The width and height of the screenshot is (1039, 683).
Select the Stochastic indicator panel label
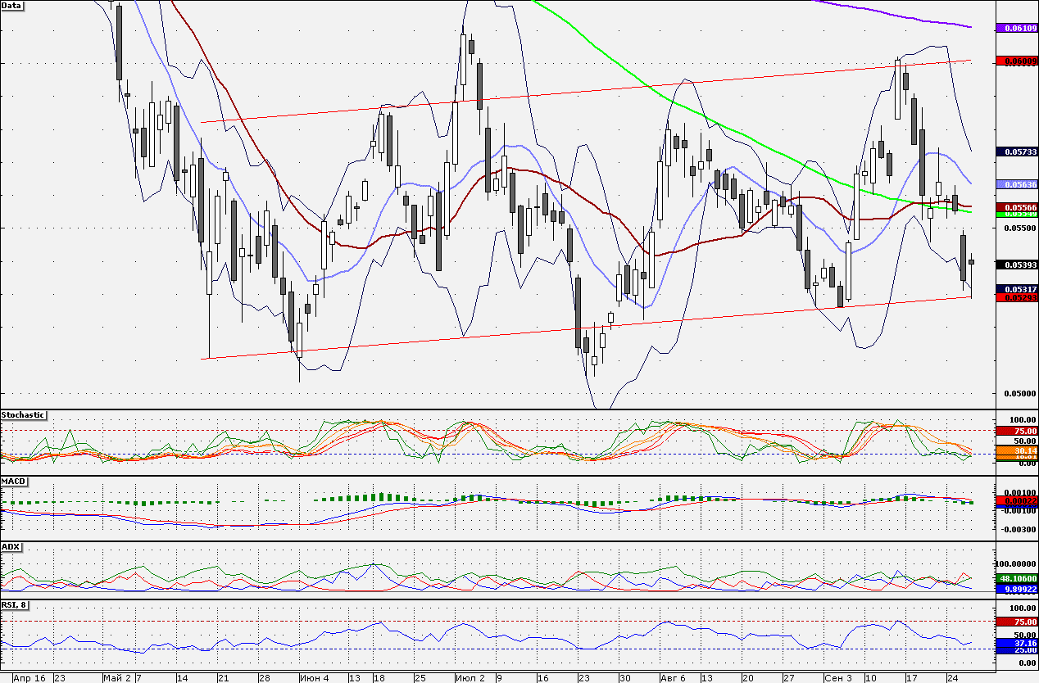pyautogui.click(x=24, y=415)
